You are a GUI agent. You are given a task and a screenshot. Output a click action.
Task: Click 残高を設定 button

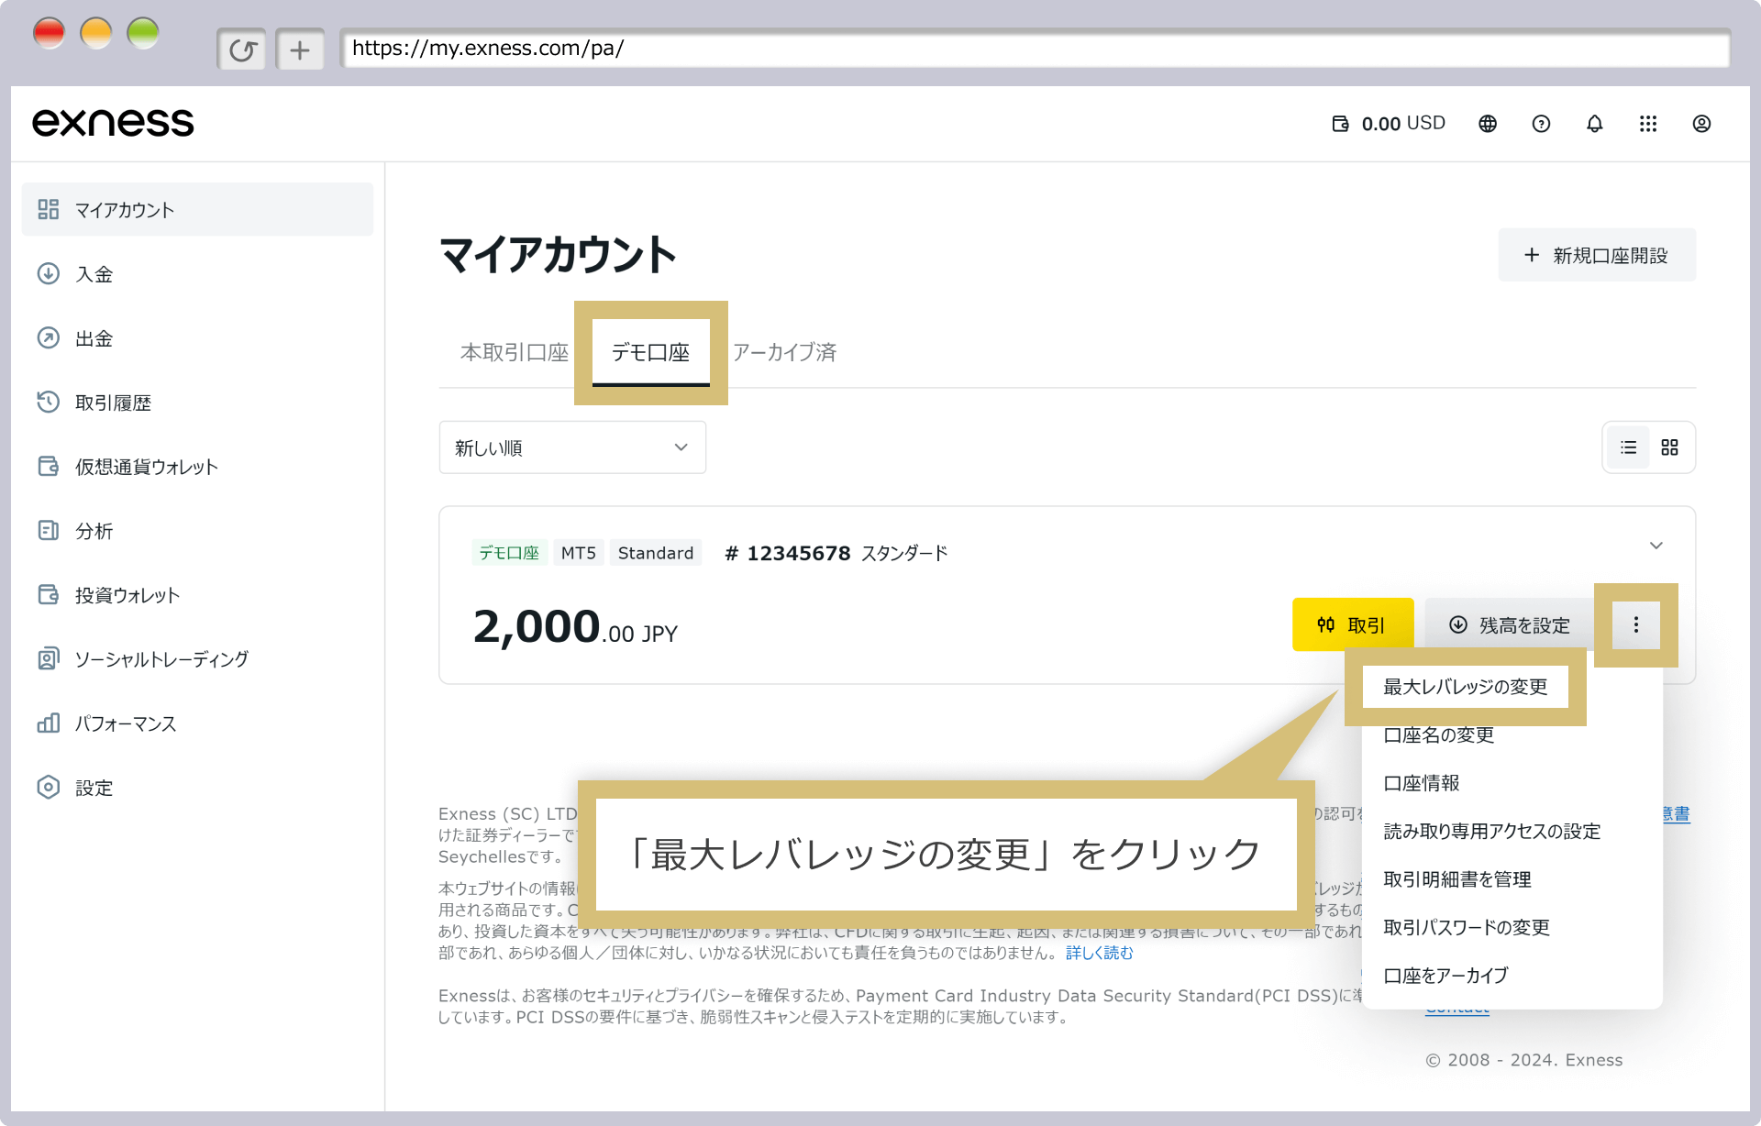click(1510, 624)
